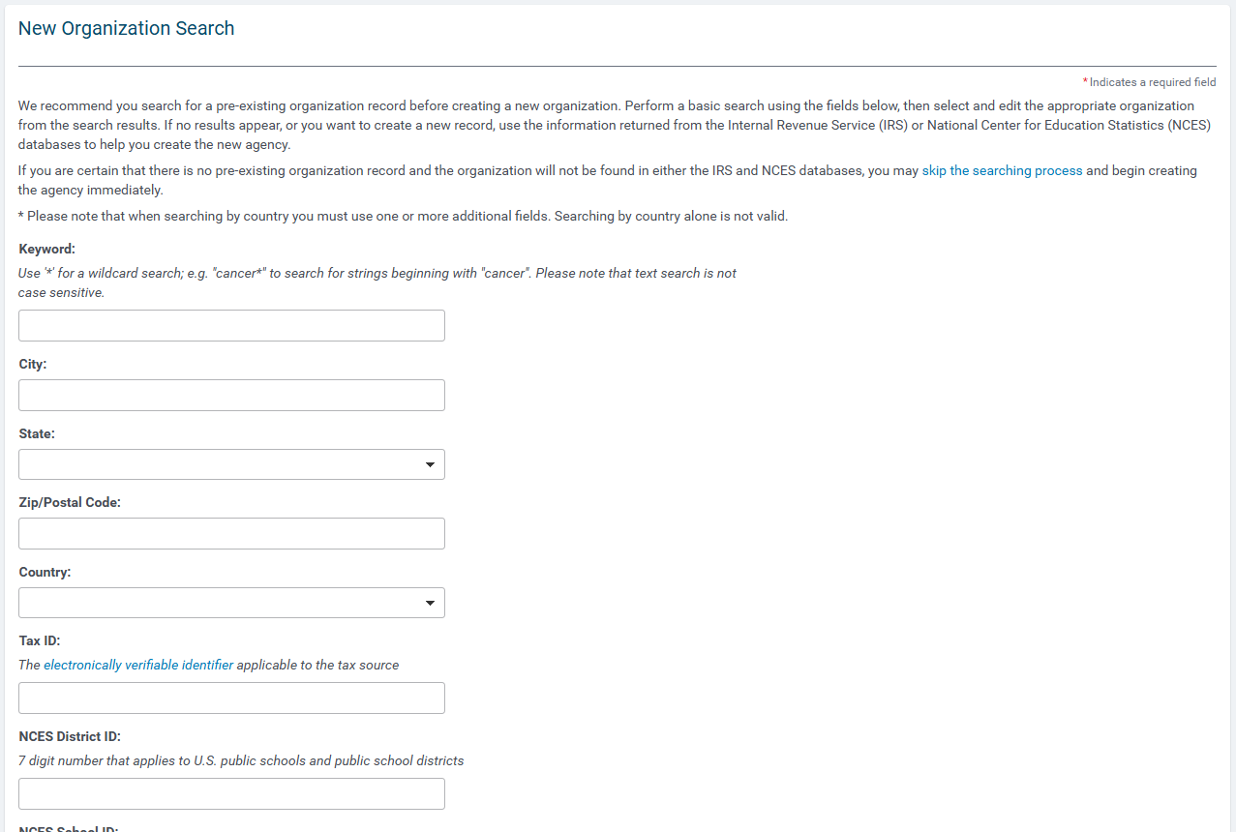Click the Tax ID input field

[x=231, y=698]
